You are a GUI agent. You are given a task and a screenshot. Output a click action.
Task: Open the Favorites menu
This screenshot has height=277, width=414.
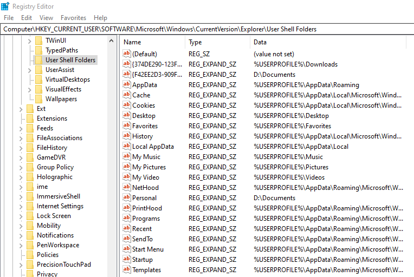click(73, 18)
